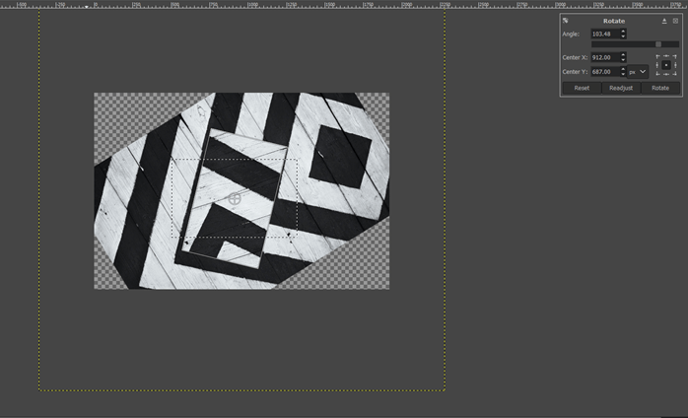Decrease Center Y with the down arrow

pos(623,74)
